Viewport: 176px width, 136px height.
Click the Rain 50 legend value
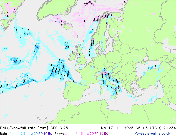(50, 134)
